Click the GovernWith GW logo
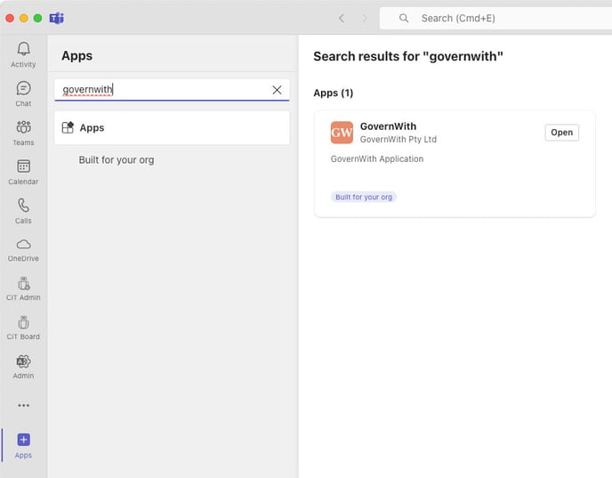612x478 pixels. tap(342, 133)
